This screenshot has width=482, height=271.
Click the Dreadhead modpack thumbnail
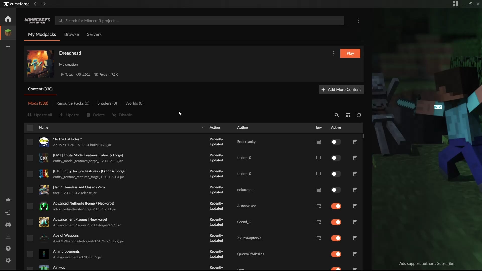click(41, 64)
